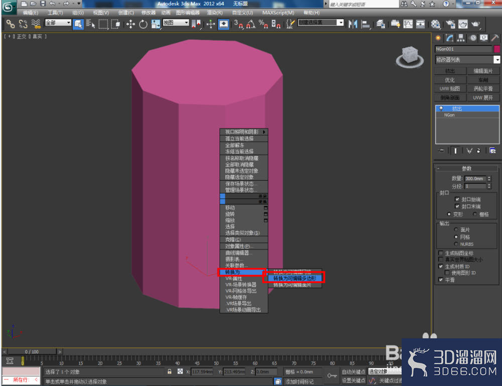This screenshot has height=386, width=502.
Task: Select the 变形 radio button
Action: [x=448, y=214]
